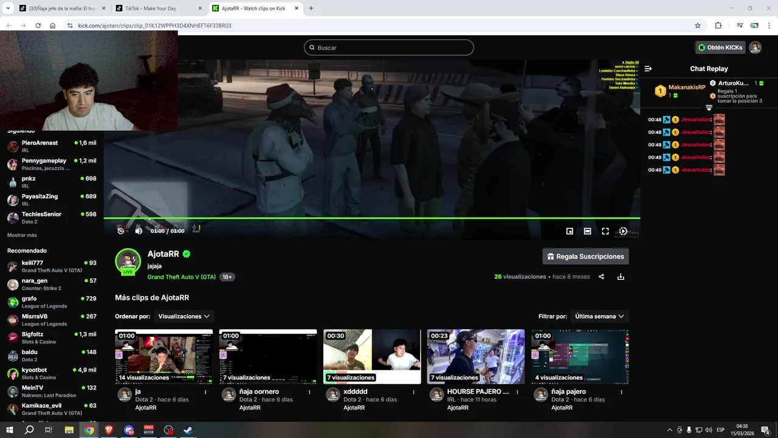This screenshot has width=778, height=438.
Task: Open the Windows Start menu
Action: 9,430
